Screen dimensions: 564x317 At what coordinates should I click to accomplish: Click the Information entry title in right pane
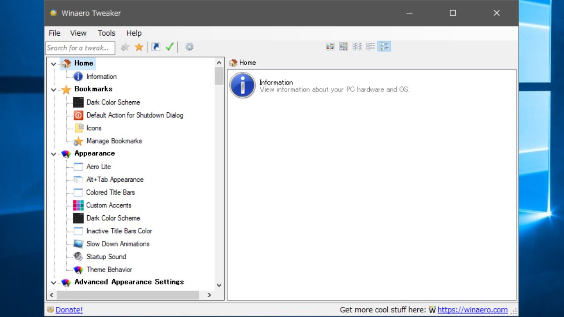pyautogui.click(x=276, y=82)
